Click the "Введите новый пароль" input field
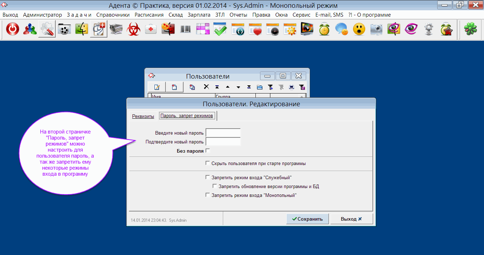 click(x=223, y=133)
